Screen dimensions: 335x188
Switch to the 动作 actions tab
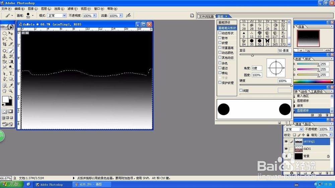[x=304, y=92]
